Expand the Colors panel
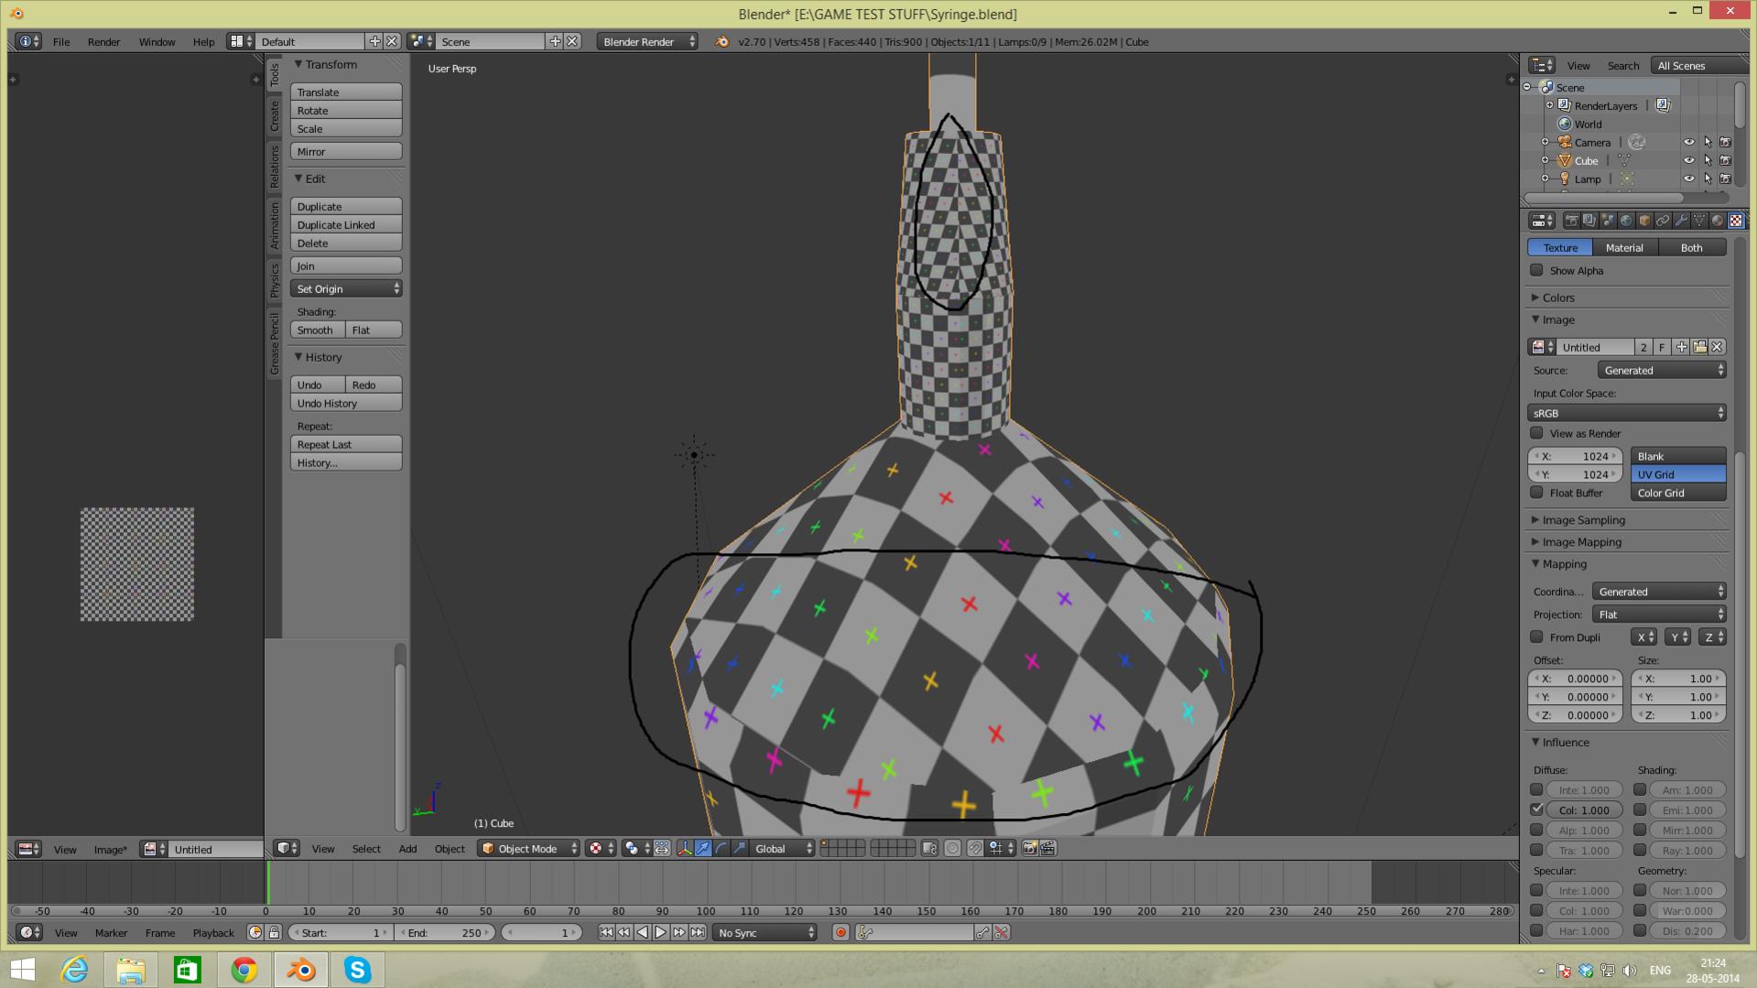The image size is (1757, 988). 1557,298
